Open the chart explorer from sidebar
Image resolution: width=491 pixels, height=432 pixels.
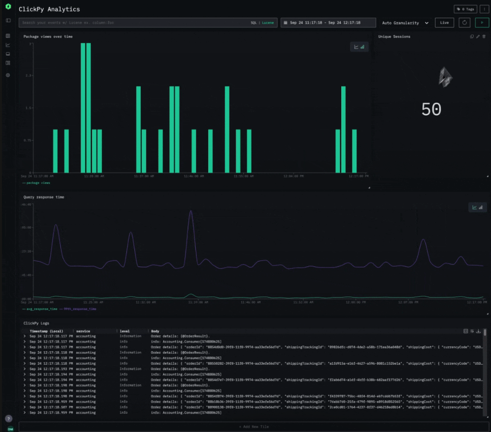pos(8,45)
